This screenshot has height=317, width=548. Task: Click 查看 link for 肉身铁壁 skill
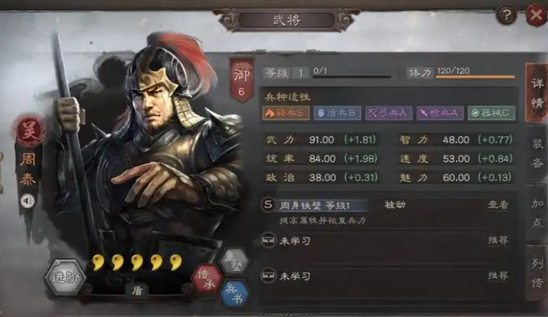(498, 205)
